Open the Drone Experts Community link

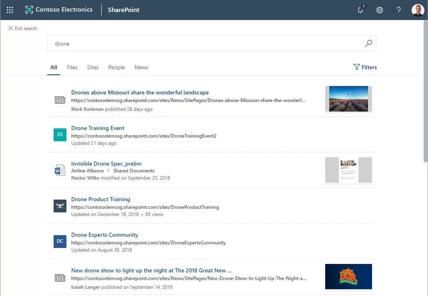105,235
